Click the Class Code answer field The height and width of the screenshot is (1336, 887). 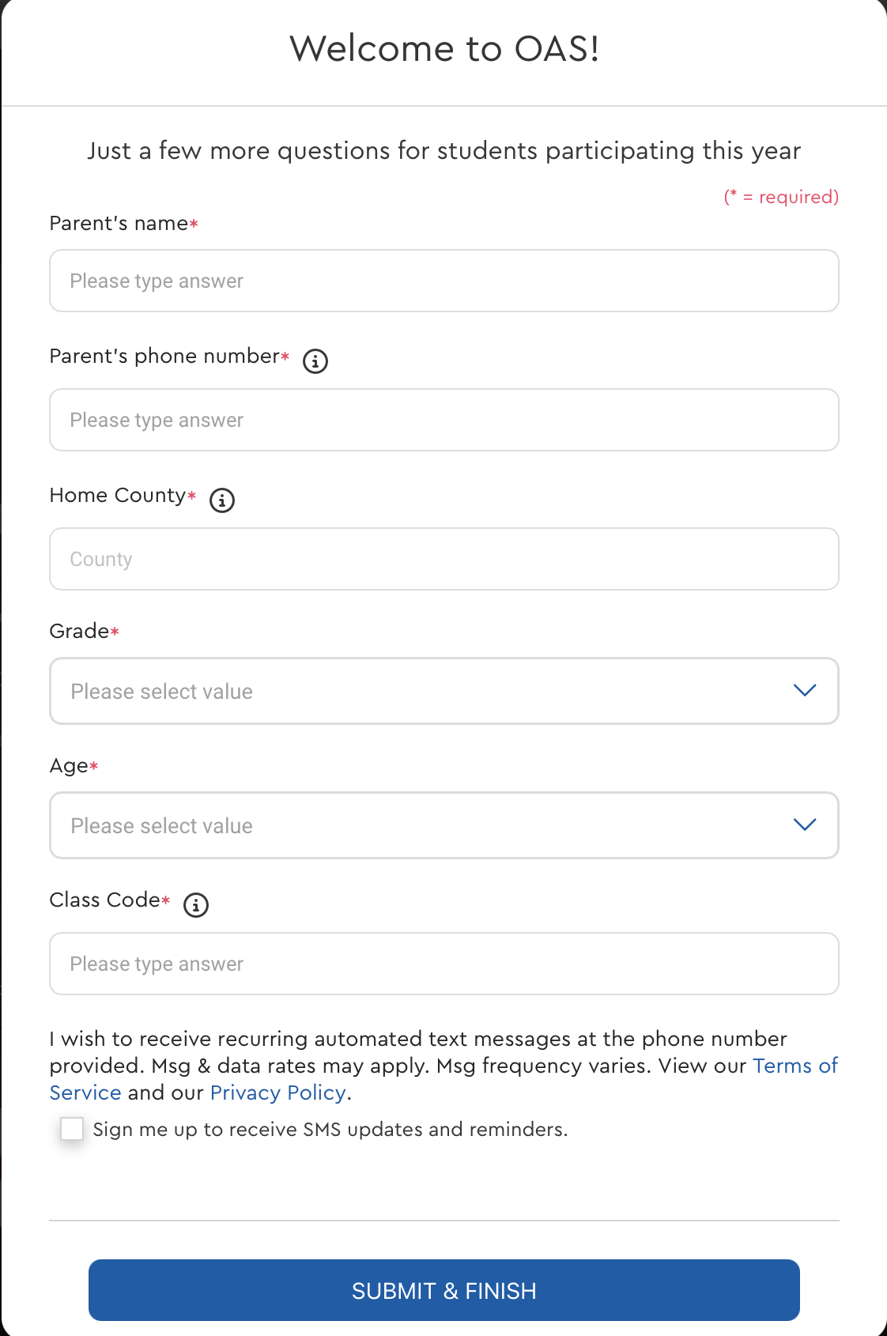(x=444, y=964)
